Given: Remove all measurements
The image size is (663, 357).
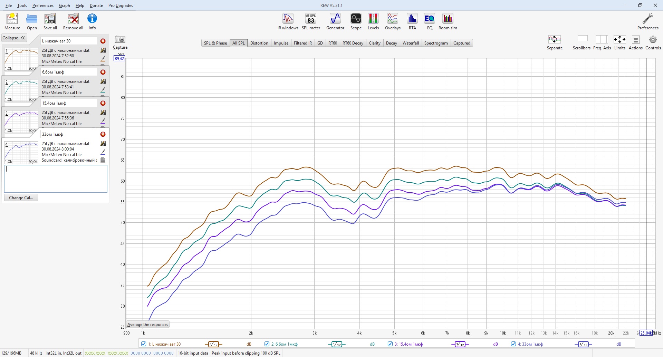Looking at the screenshot, I should tap(73, 21).
